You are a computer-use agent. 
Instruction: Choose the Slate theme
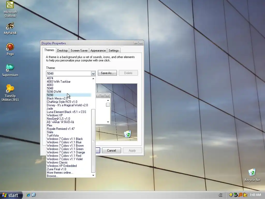69,132
